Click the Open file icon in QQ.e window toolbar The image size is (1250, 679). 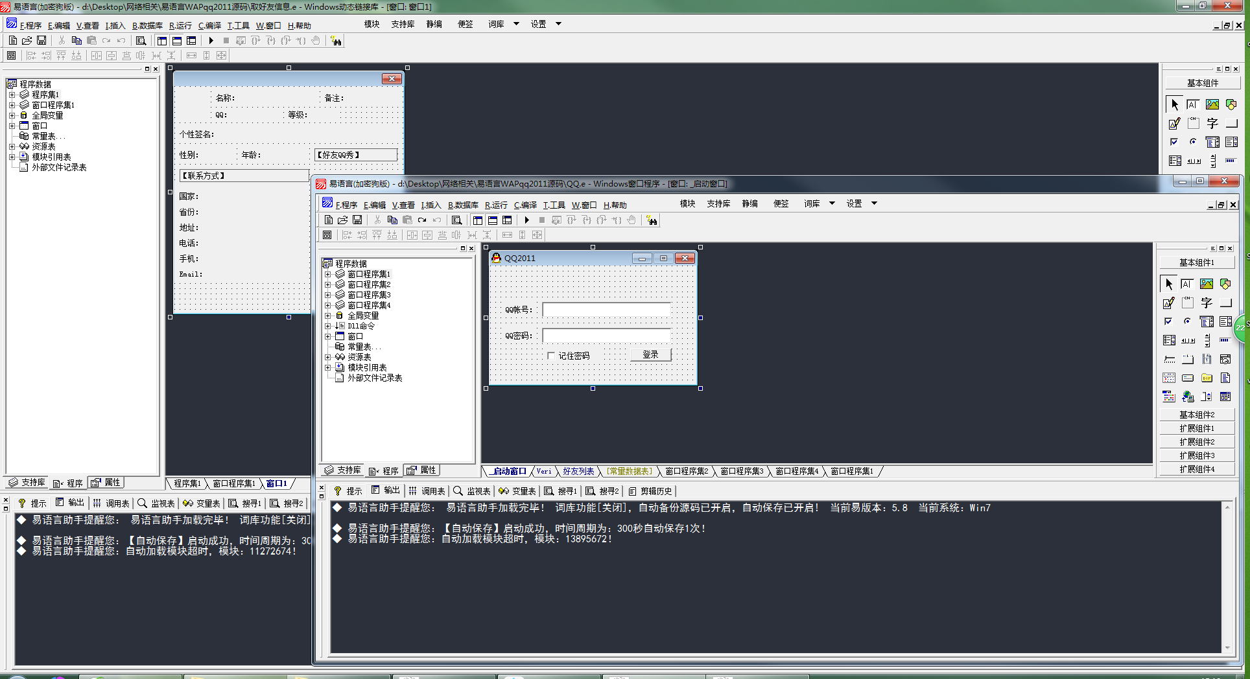[x=343, y=220]
